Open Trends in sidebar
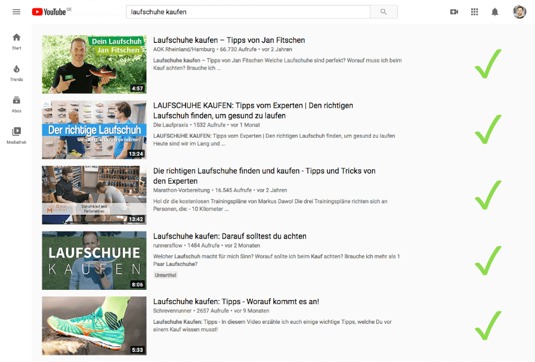The width and height of the screenshot is (535, 362). pos(16,73)
